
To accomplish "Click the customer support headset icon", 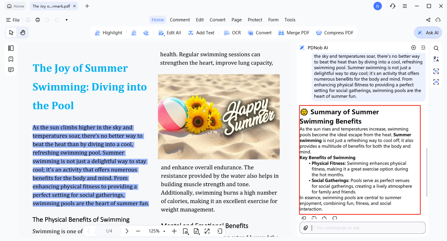I will click(x=392, y=6).
